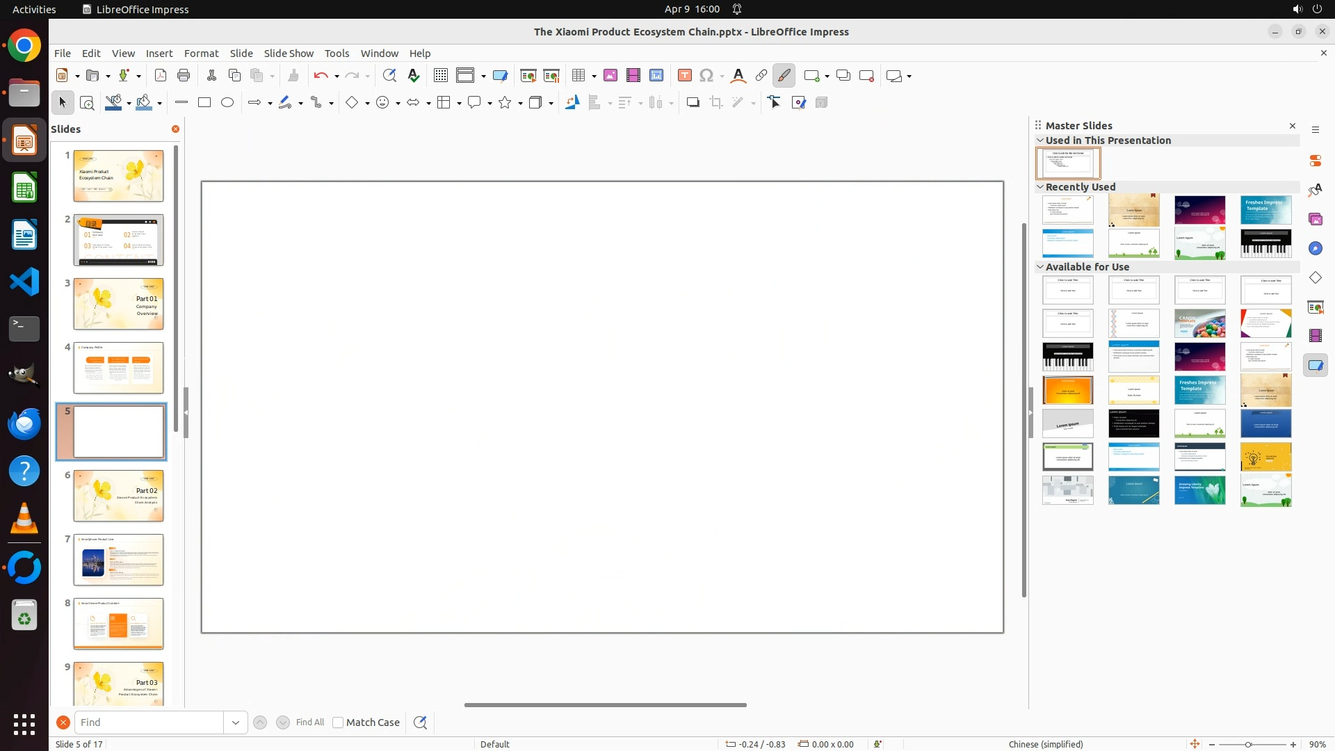Click the Insert Text Box icon
The height and width of the screenshot is (751, 1335).
685,76
